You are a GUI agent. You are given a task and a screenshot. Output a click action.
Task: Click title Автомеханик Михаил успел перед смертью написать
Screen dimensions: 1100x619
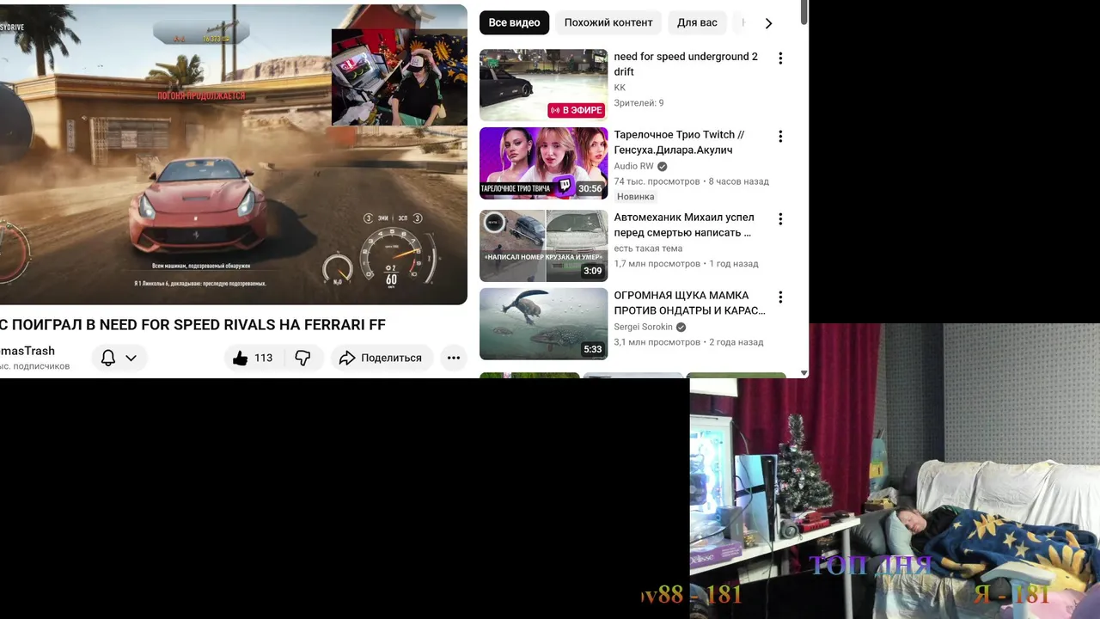(684, 225)
